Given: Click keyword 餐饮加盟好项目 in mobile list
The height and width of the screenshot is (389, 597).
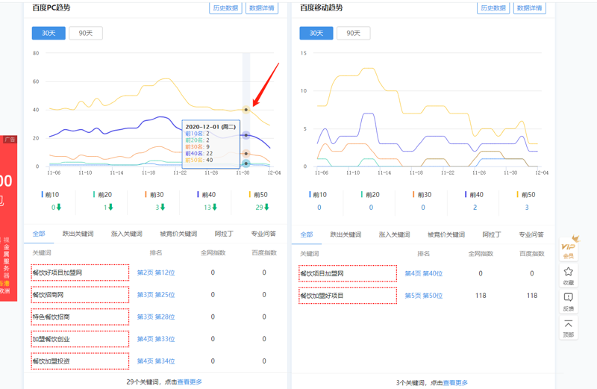Looking at the screenshot, I should 322,296.
